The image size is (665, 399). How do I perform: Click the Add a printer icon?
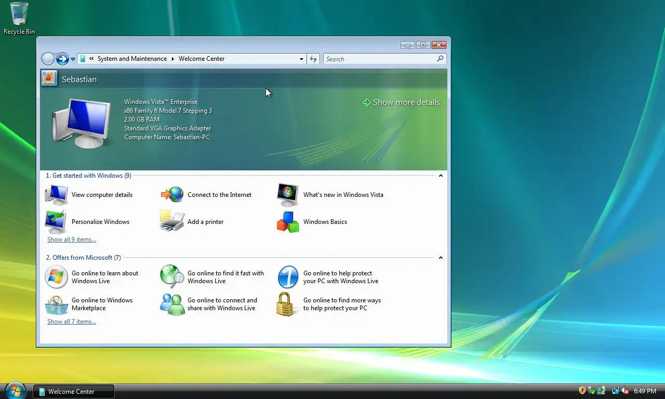(x=172, y=222)
